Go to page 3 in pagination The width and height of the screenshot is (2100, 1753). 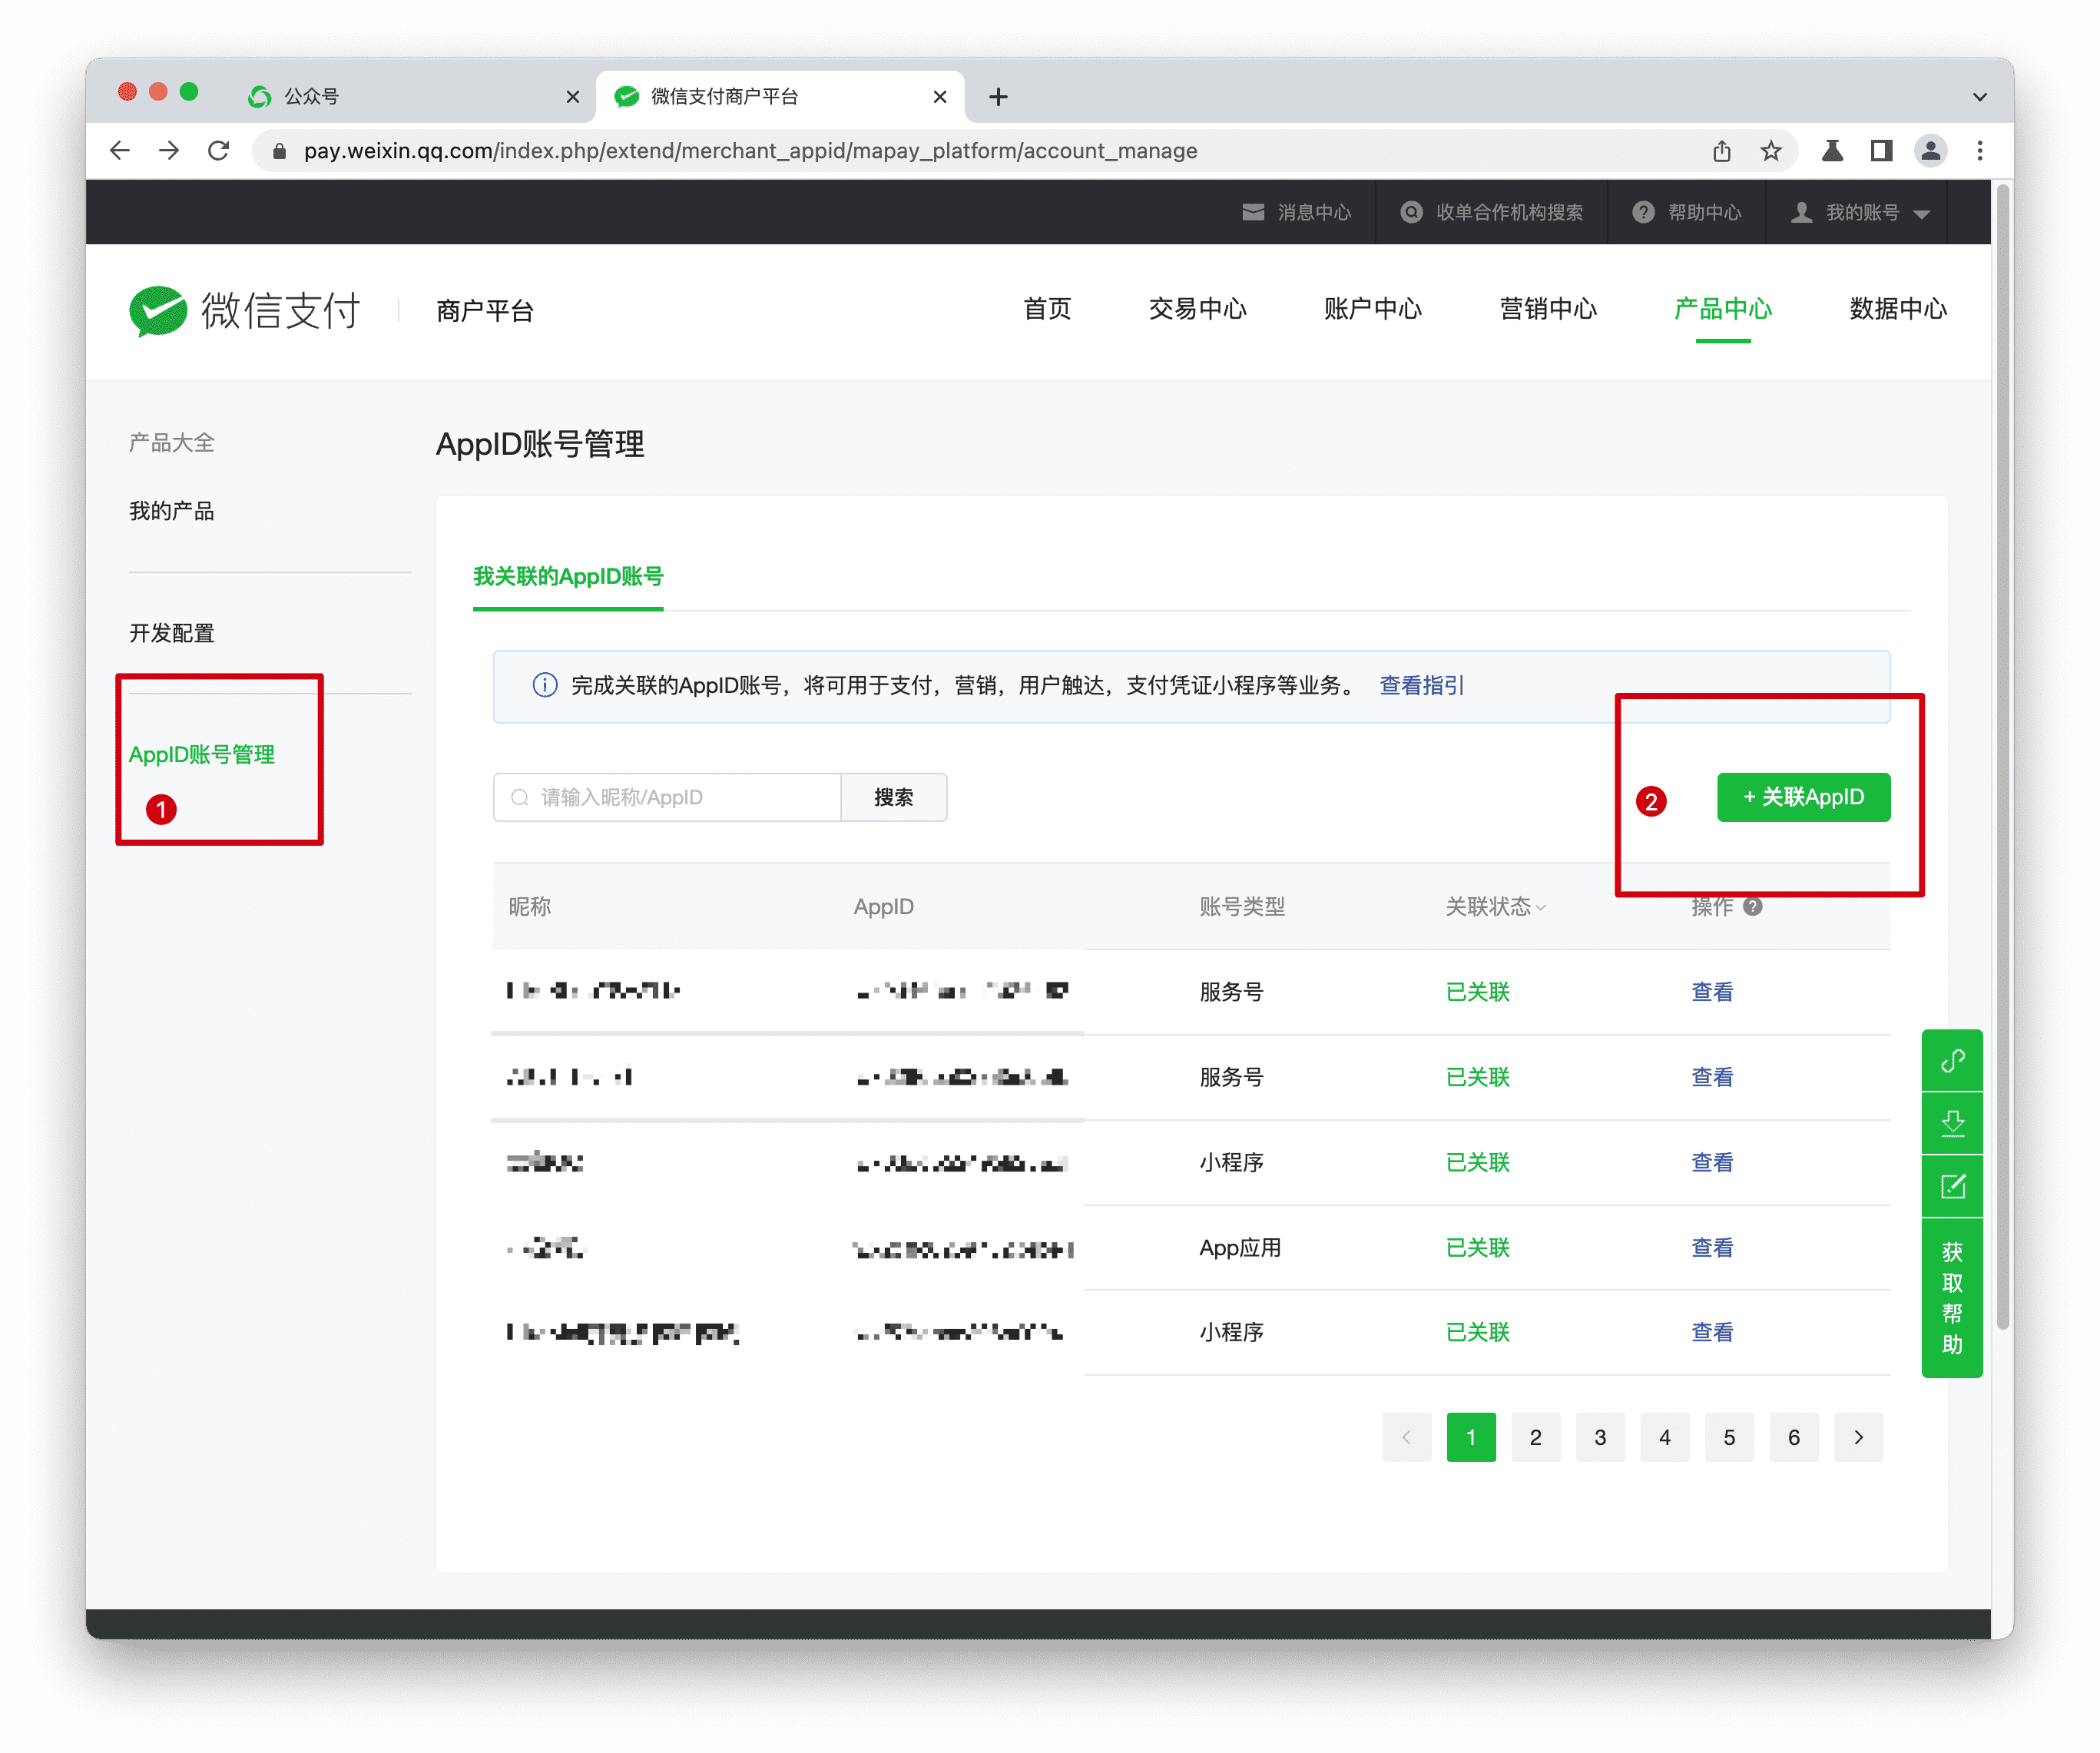(1600, 1437)
